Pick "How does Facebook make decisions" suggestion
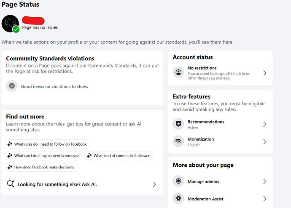The width and height of the screenshot is (291, 208). pyautogui.click(x=41, y=167)
